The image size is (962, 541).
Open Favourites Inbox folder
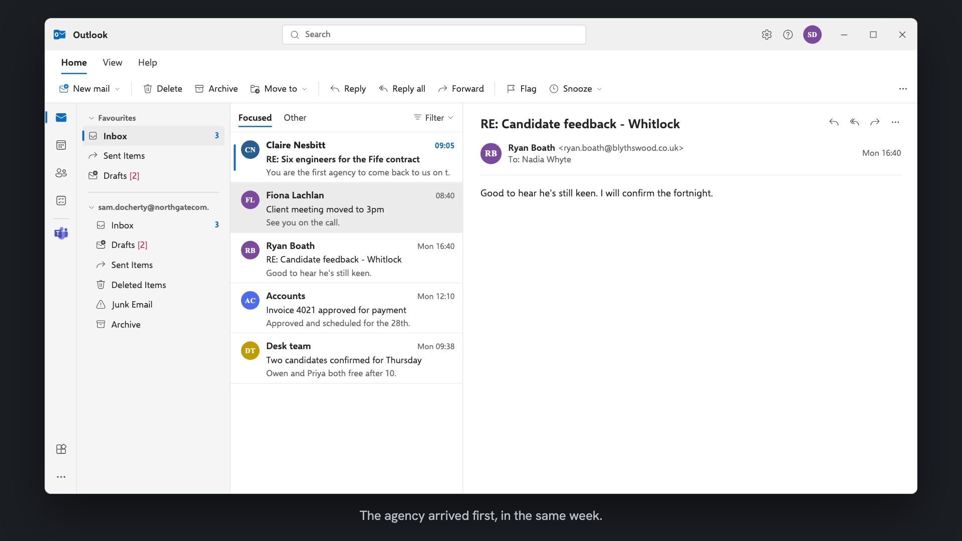click(153, 136)
